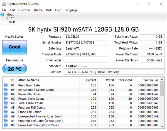Viewport: 167px width, 131px height.
Task: Open the File menu
Action: (4, 10)
